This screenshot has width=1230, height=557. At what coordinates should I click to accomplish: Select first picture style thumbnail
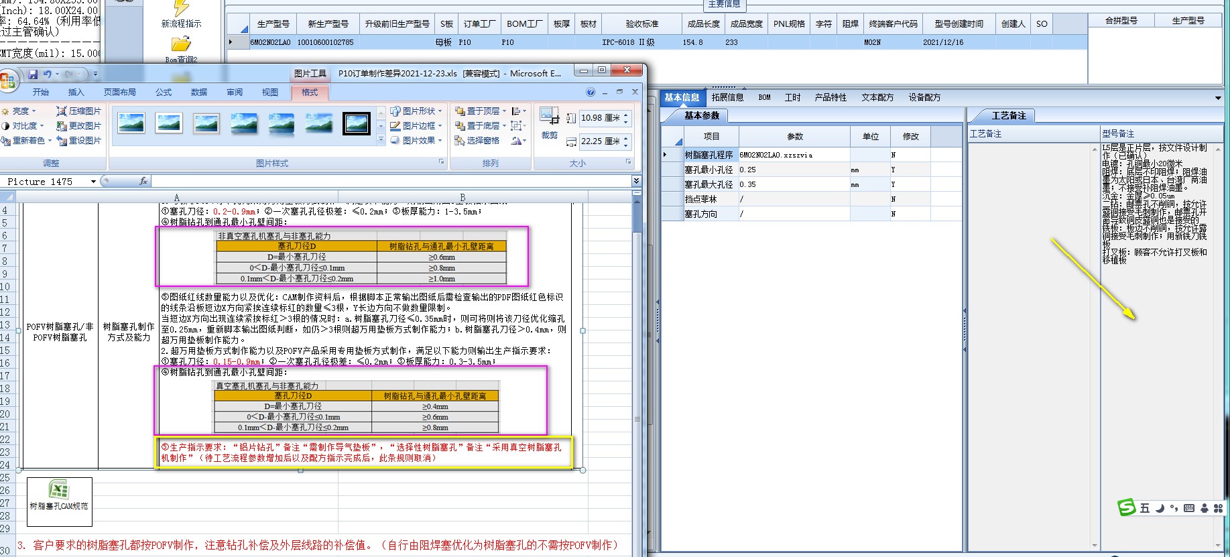[x=131, y=123]
